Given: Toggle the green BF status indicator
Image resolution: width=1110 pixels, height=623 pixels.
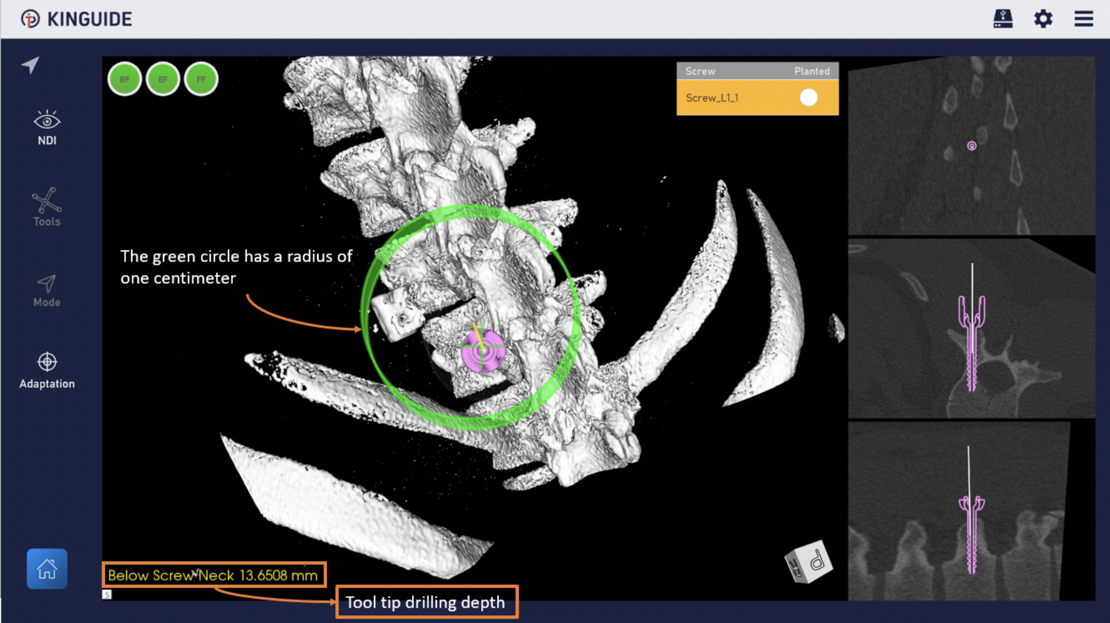Looking at the screenshot, I should pyautogui.click(x=125, y=79).
